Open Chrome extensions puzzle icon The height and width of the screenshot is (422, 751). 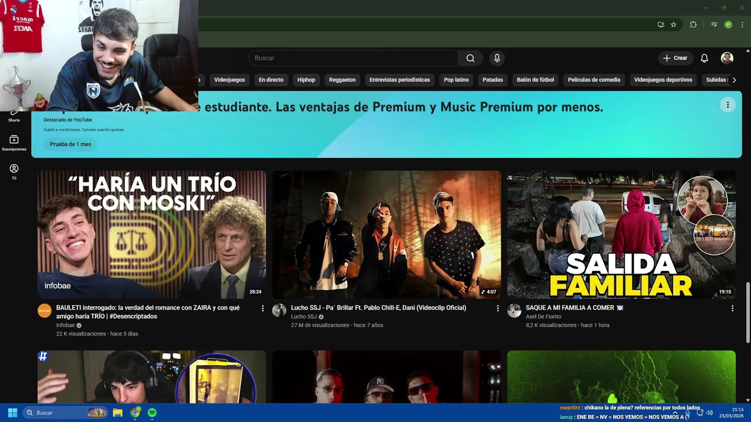tap(693, 25)
